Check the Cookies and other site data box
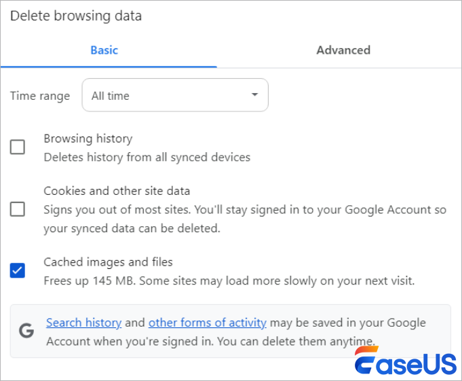The width and height of the screenshot is (462, 381). pos(18,209)
